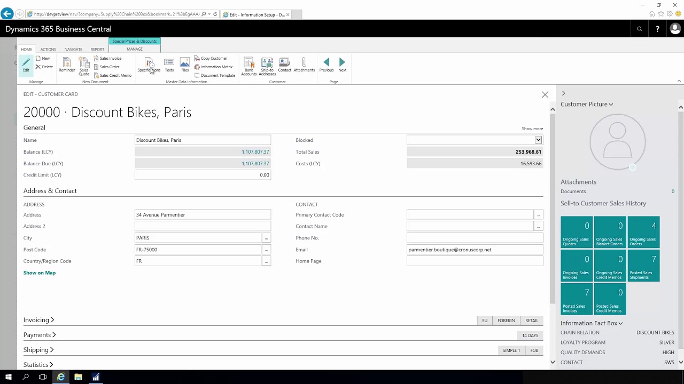Switch to the REPORT ribbon tab
This screenshot has width=684, height=384.
[97, 49]
